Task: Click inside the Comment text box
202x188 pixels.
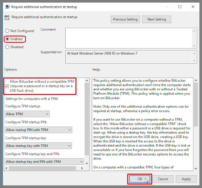Action: pos(128,38)
